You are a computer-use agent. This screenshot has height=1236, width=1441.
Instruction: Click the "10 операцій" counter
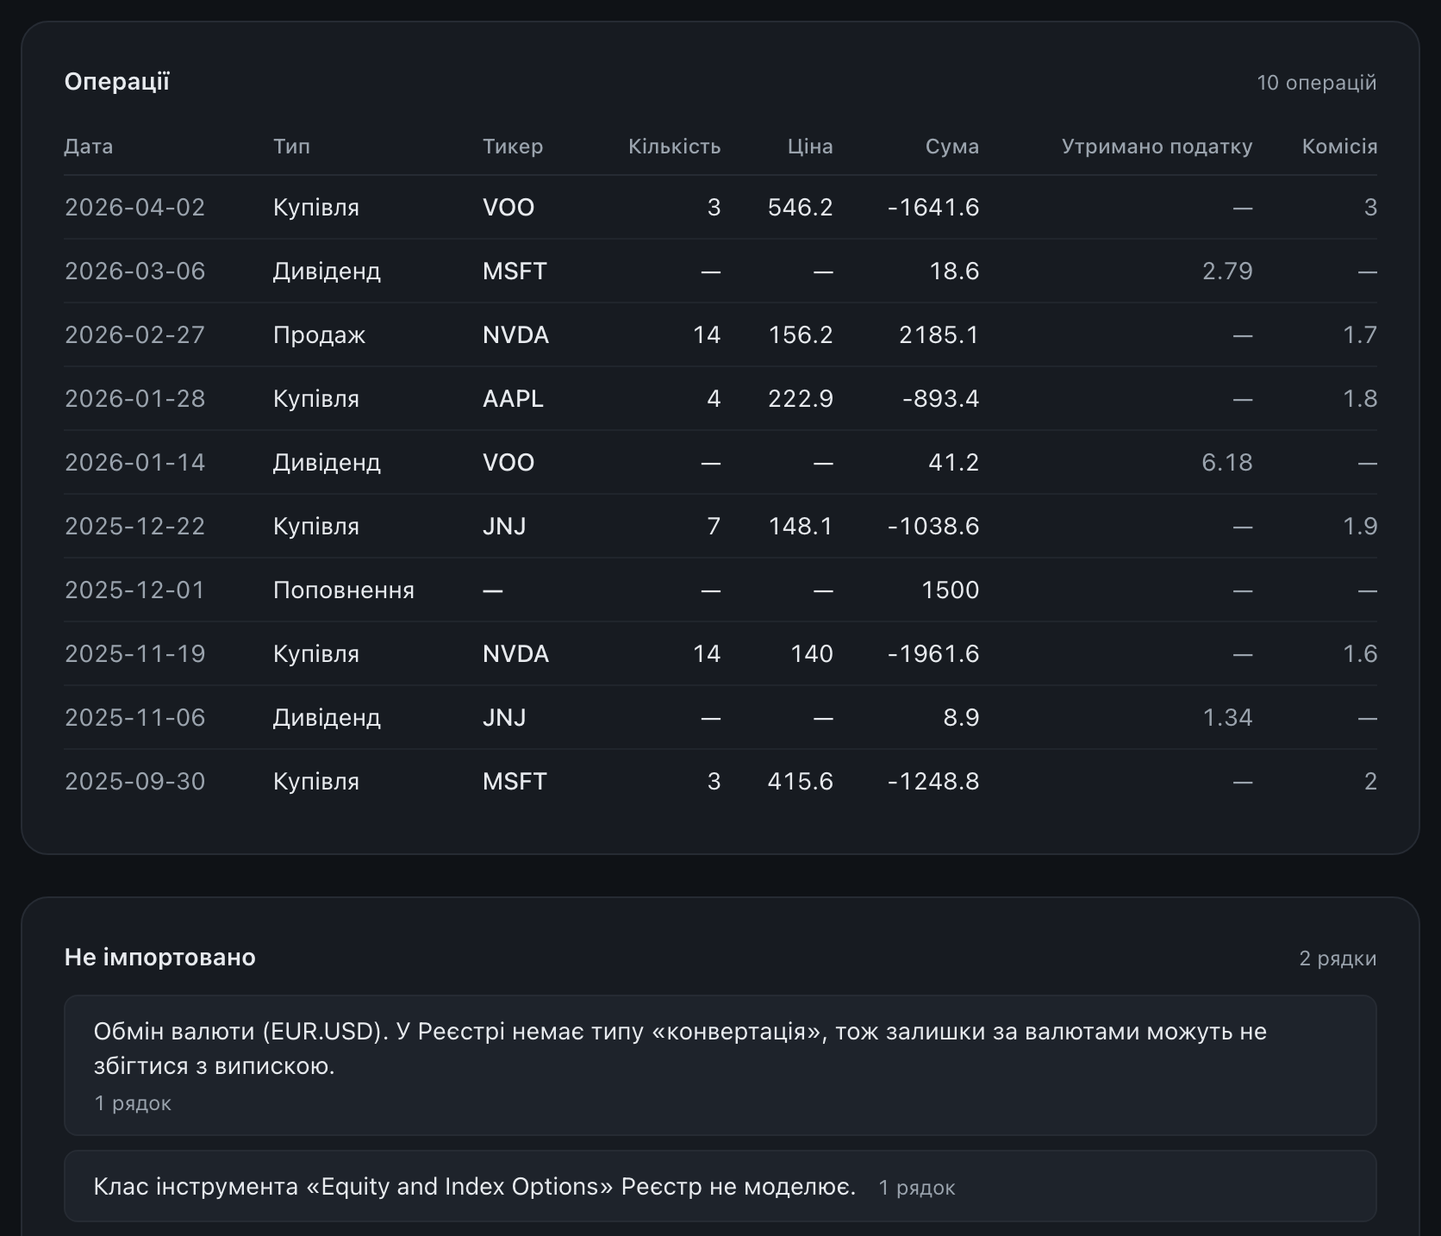click(x=1316, y=83)
